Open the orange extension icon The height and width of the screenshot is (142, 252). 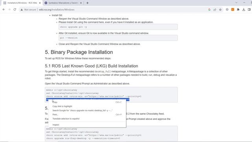click(x=233, y=9)
